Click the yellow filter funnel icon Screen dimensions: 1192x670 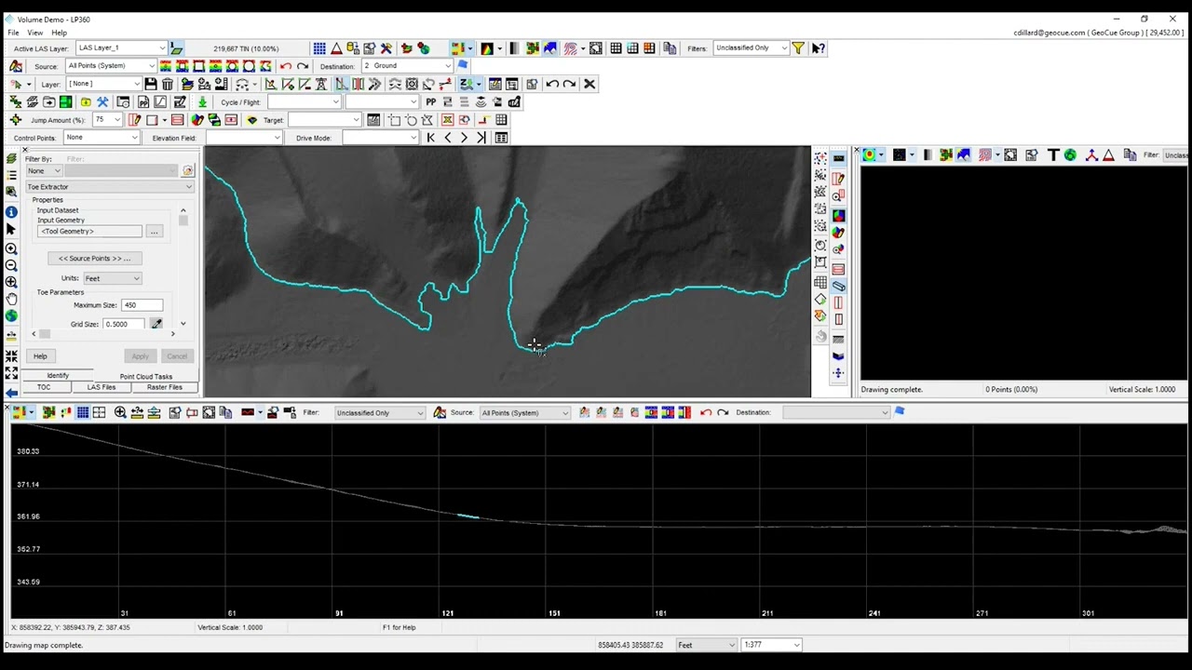pos(798,48)
